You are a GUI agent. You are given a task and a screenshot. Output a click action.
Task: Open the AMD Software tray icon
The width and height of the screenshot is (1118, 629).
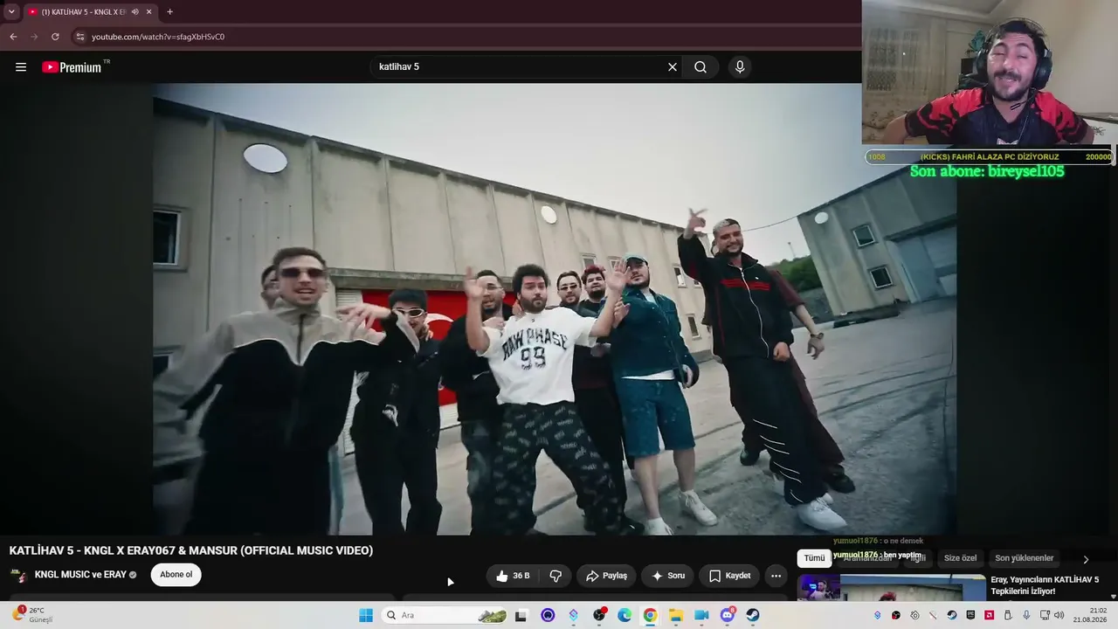989,615
